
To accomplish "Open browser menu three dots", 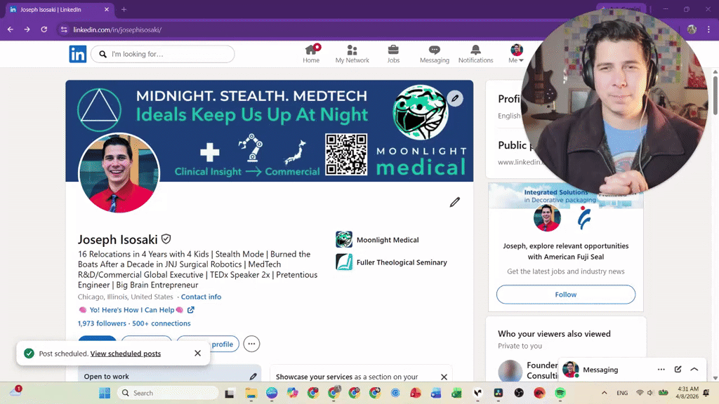I will pyautogui.click(x=709, y=29).
